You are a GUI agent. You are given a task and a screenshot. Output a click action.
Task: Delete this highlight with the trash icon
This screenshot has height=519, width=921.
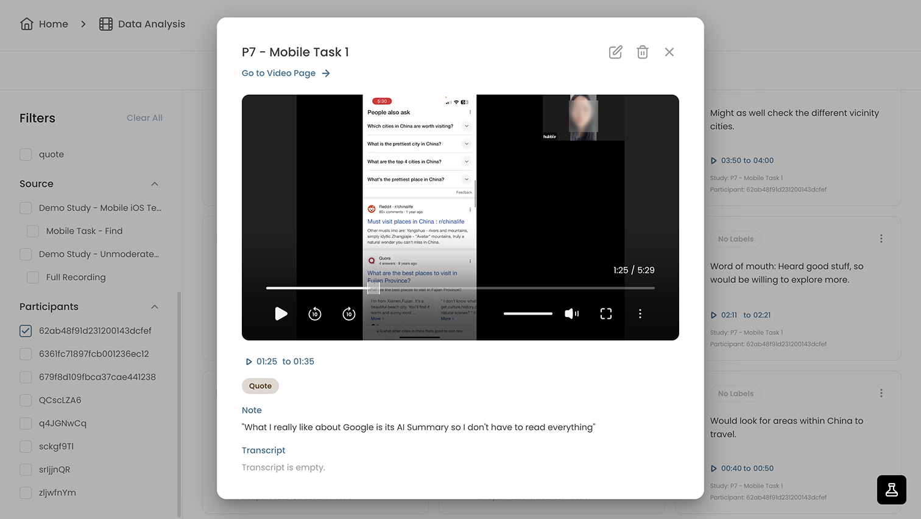pyautogui.click(x=643, y=52)
